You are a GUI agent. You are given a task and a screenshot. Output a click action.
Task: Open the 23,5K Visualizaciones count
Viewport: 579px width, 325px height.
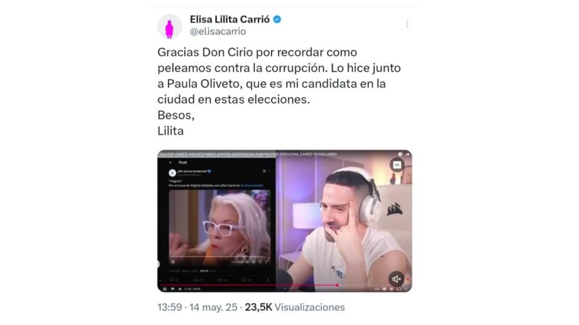click(295, 307)
